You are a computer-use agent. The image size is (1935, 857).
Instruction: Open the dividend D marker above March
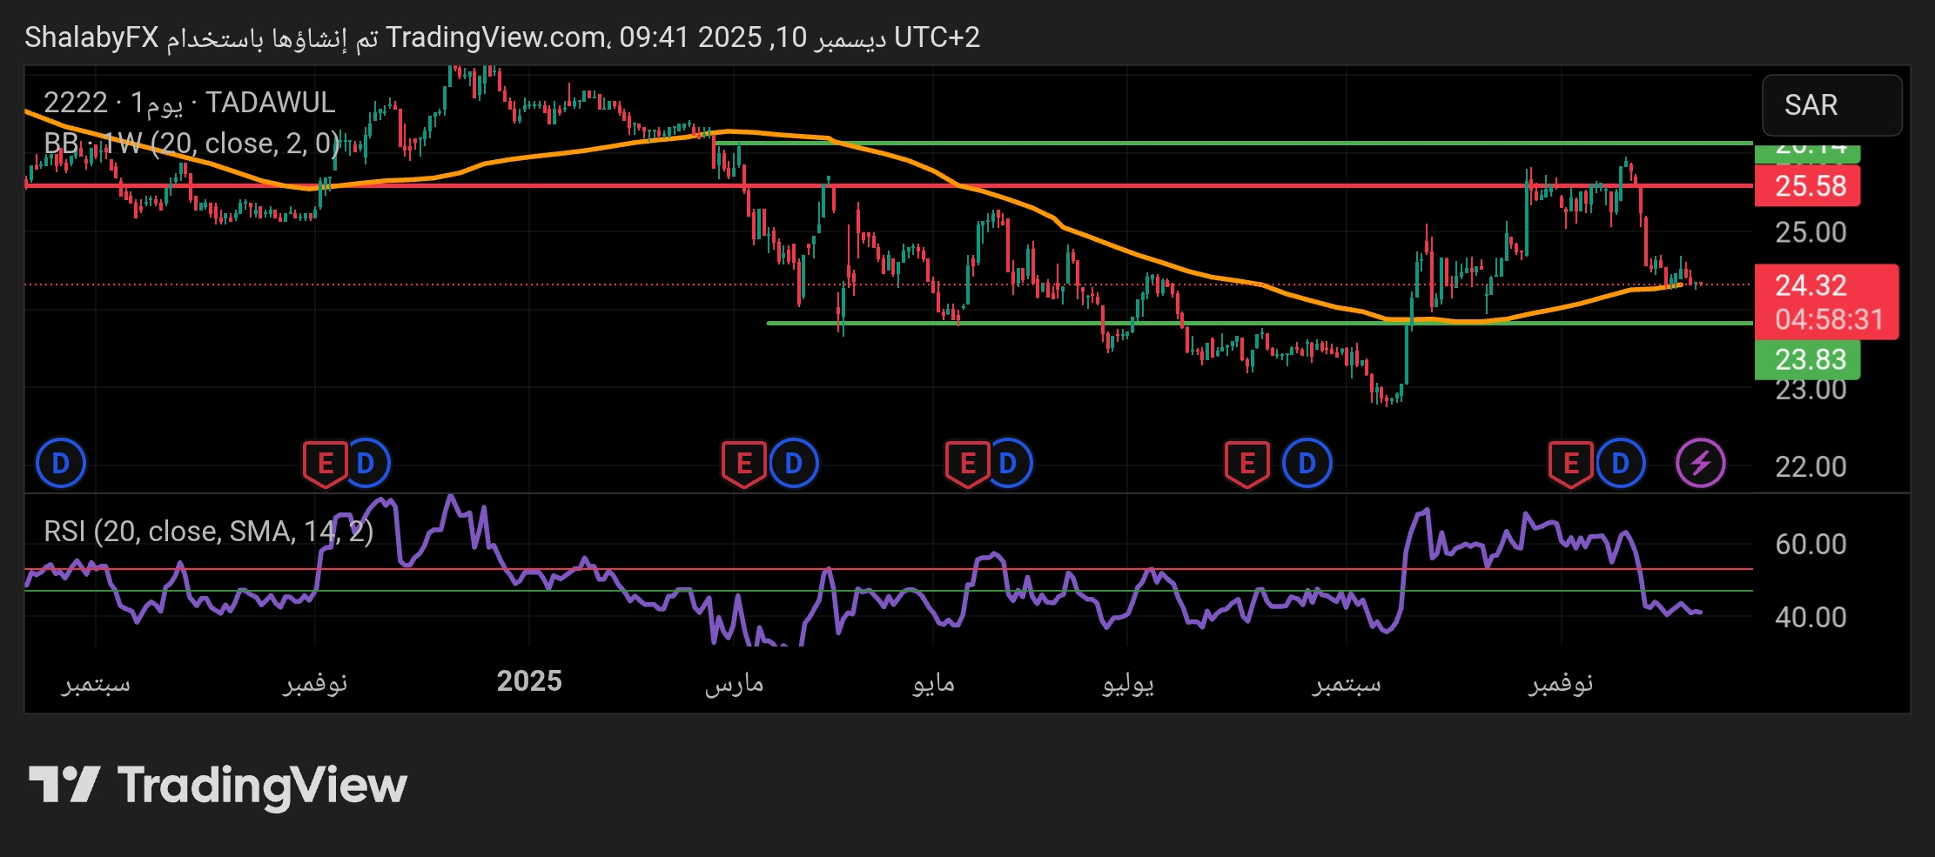793,463
